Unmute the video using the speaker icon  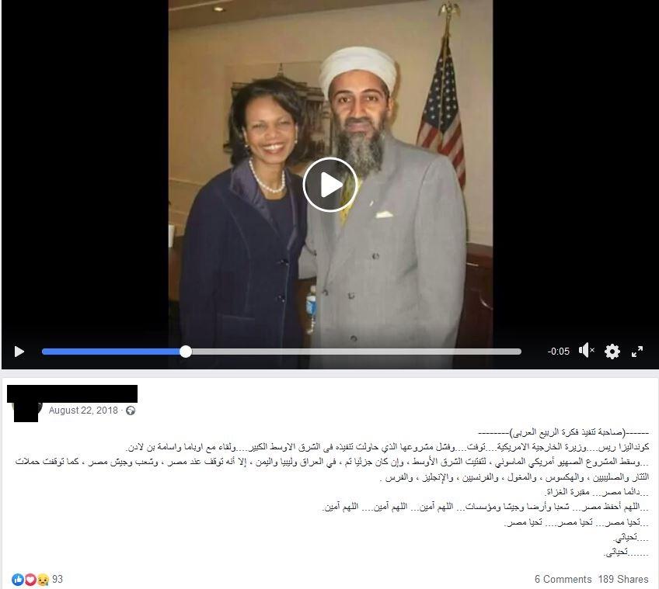click(x=586, y=351)
